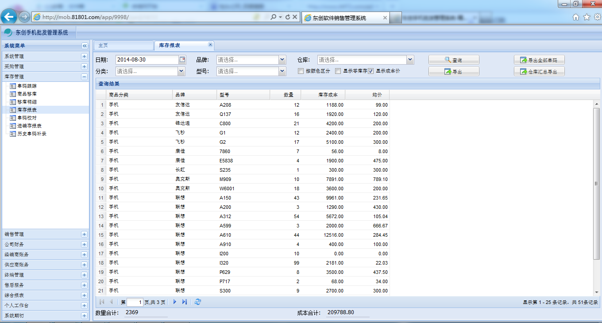Click the browser forward arrow

(24, 17)
